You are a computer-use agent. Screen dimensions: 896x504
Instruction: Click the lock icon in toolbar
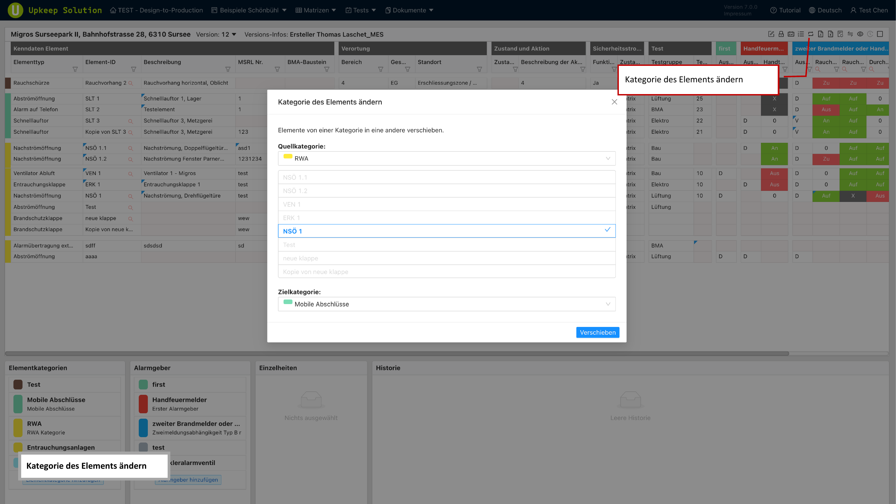pyautogui.click(x=781, y=34)
